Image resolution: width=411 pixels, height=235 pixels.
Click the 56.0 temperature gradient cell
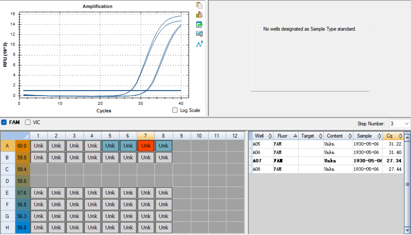point(22,227)
